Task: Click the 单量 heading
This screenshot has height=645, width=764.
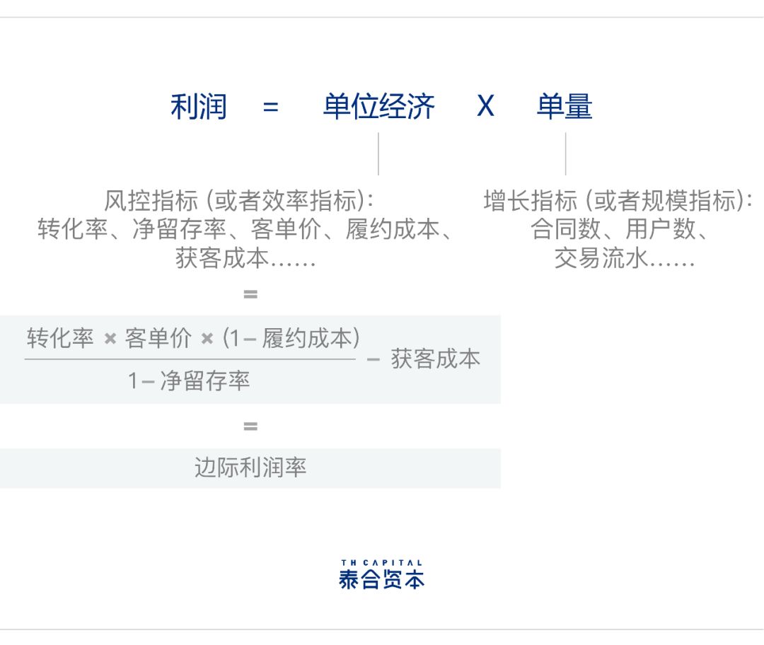Action: pyautogui.click(x=565, y=106)
